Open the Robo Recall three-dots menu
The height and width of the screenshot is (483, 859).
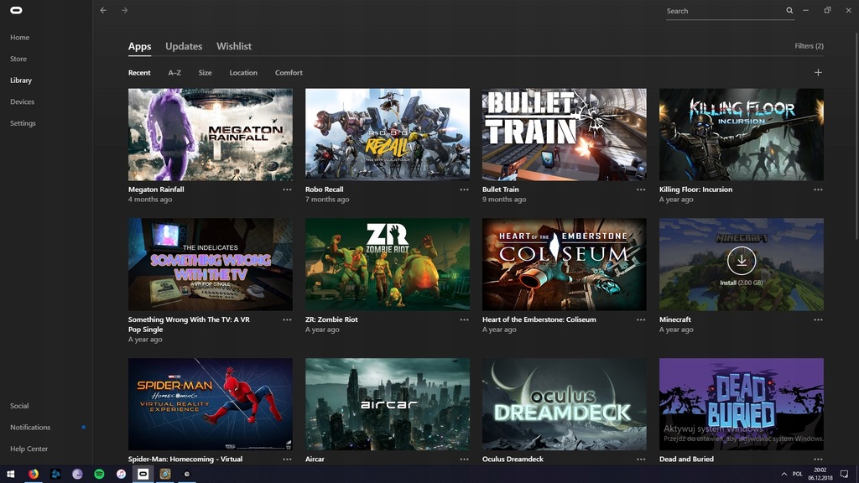click(464, 190)
